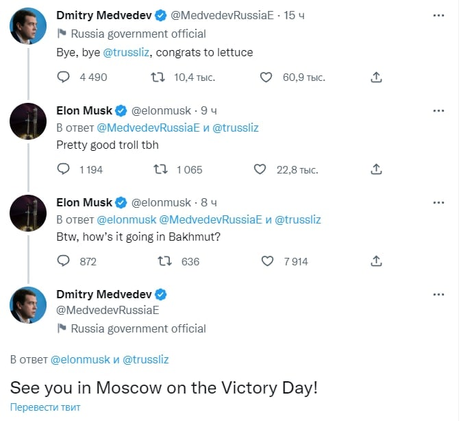Open more options for Medvedev's first tweet
461x421 pixels.
(x=439, y=15)
